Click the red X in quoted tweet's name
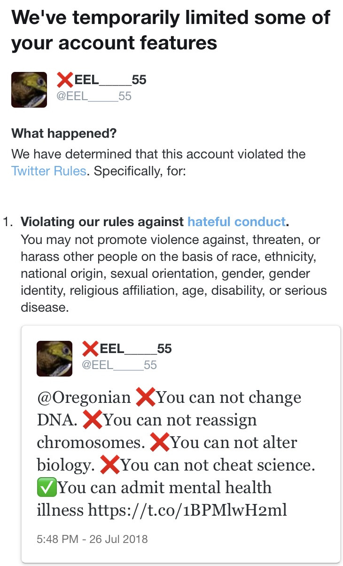 (90, 349)
